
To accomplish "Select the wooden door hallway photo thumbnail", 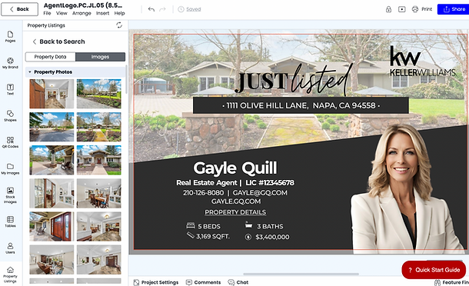I will coord(52,94).
